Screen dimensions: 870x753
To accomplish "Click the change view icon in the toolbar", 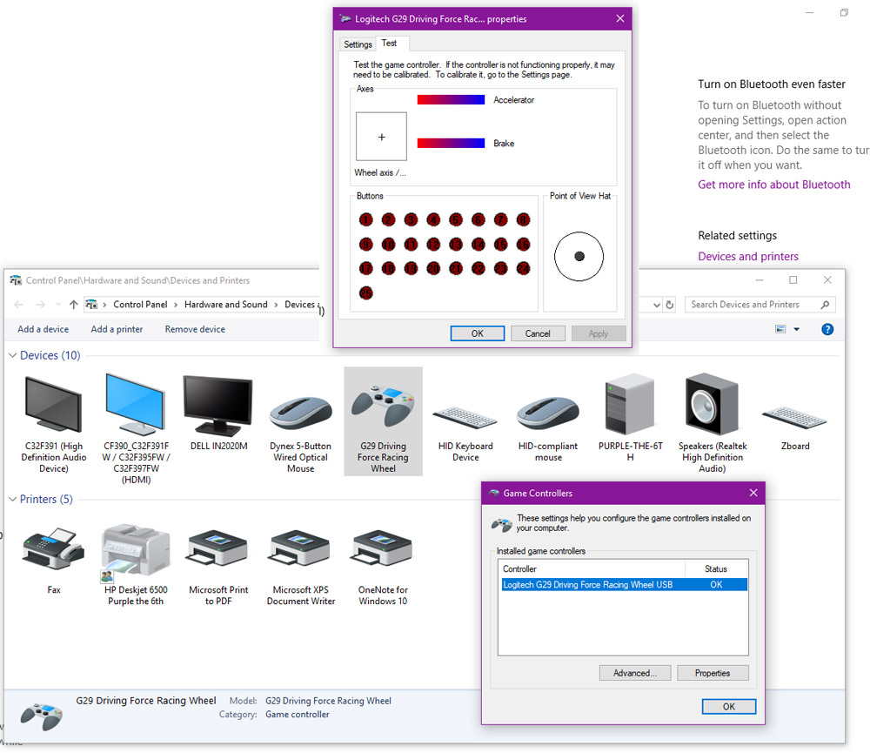I will (780, 329).
